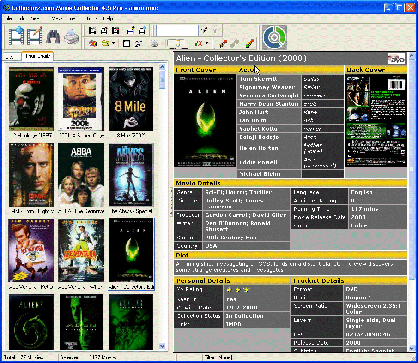Click the greyed-out clear filter funnel icon

215,30
